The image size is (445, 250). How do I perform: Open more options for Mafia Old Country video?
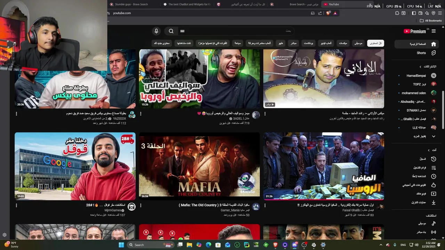click(x=141, y=205)
